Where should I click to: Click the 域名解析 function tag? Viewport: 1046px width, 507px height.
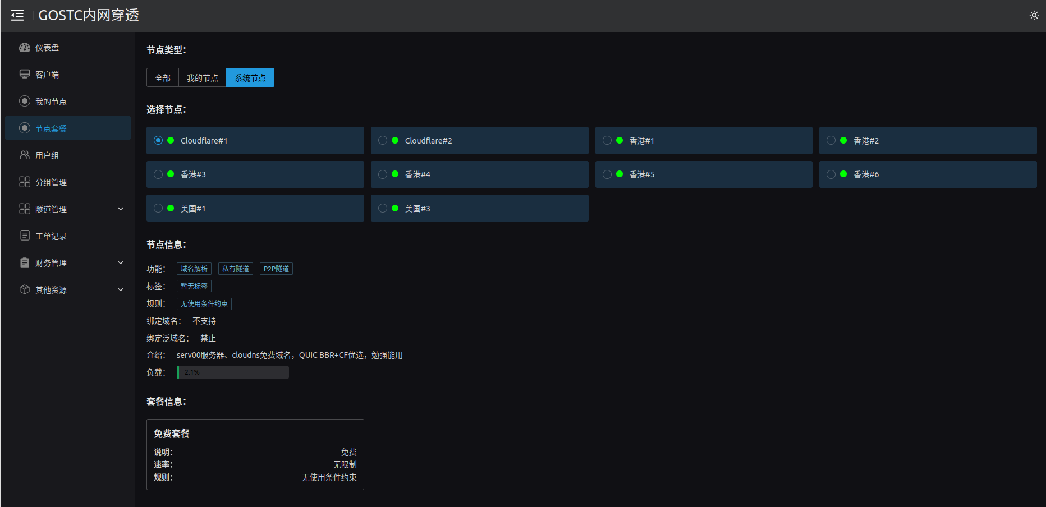194,269
